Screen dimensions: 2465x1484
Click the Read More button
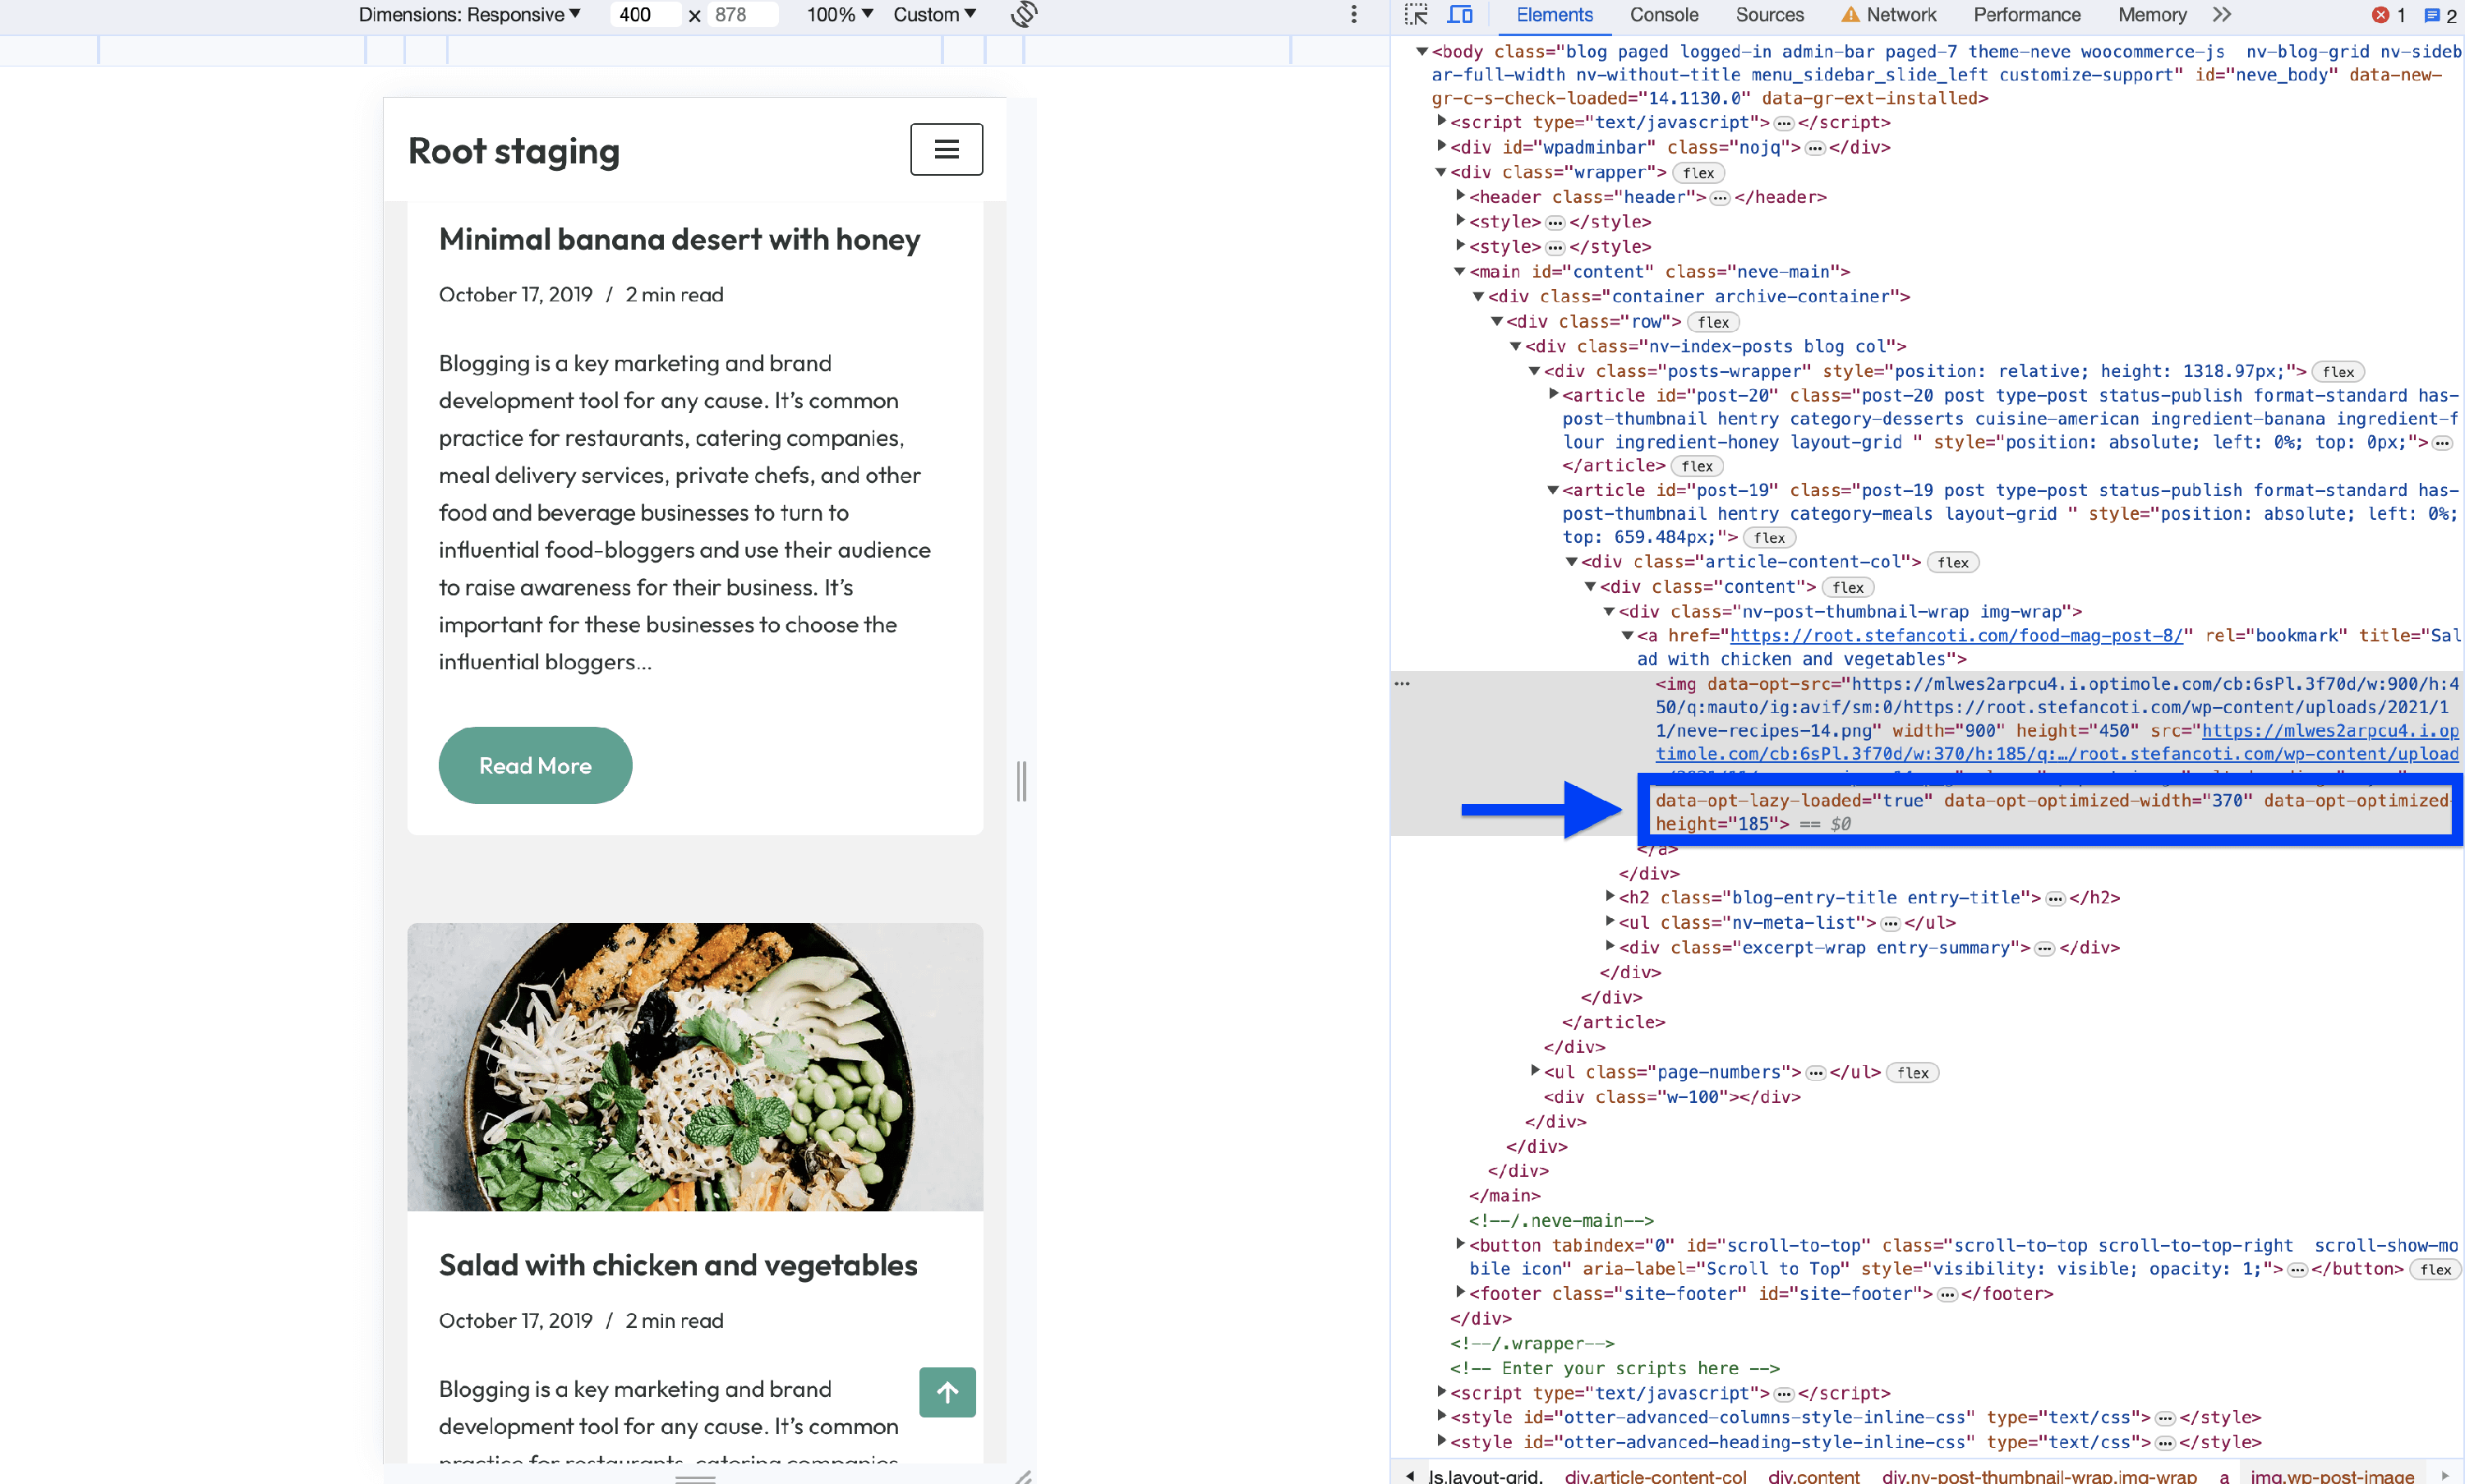click(x=535, y=765)
